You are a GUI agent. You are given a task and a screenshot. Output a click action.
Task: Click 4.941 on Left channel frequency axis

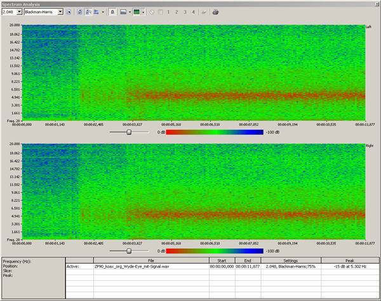pos(15,97)
